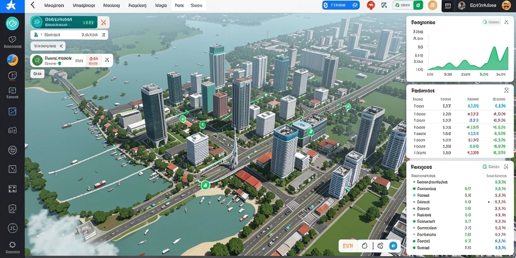Image resolution: width=516 pixels, height=258 pixels.
Task: Click the orange label button in bottom toolbar
Action: coord(348,245)
